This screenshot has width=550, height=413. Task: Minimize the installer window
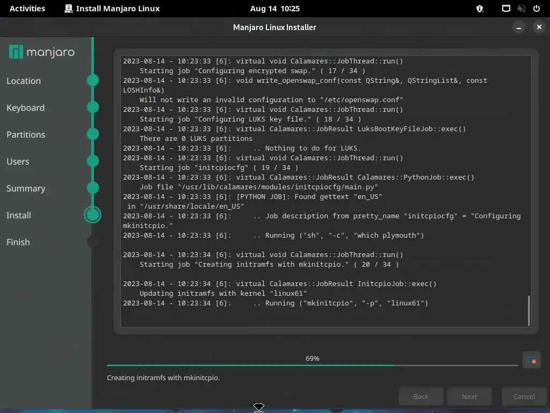coord(518,27)
